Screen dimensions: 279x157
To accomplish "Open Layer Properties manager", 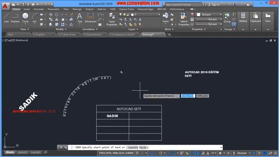I will click(x=112, y=19).
